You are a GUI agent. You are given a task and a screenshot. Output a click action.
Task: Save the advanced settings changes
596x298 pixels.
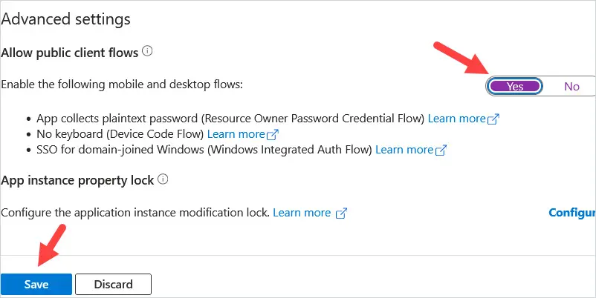[36, 285]
